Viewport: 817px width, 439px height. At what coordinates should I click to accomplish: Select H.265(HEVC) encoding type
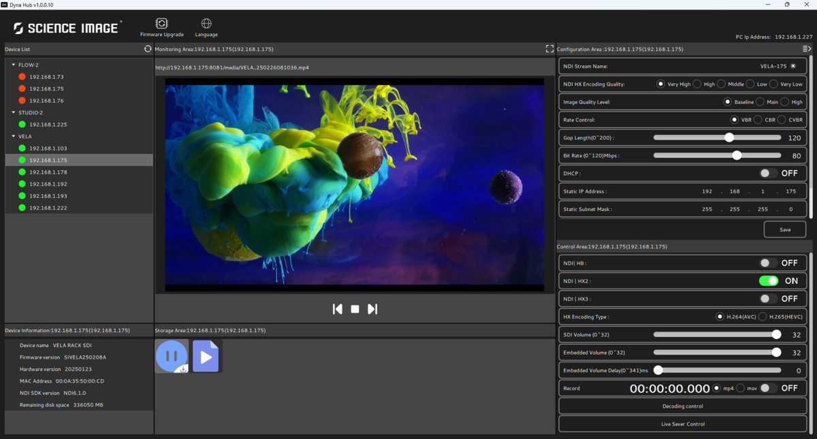[763, 316]
